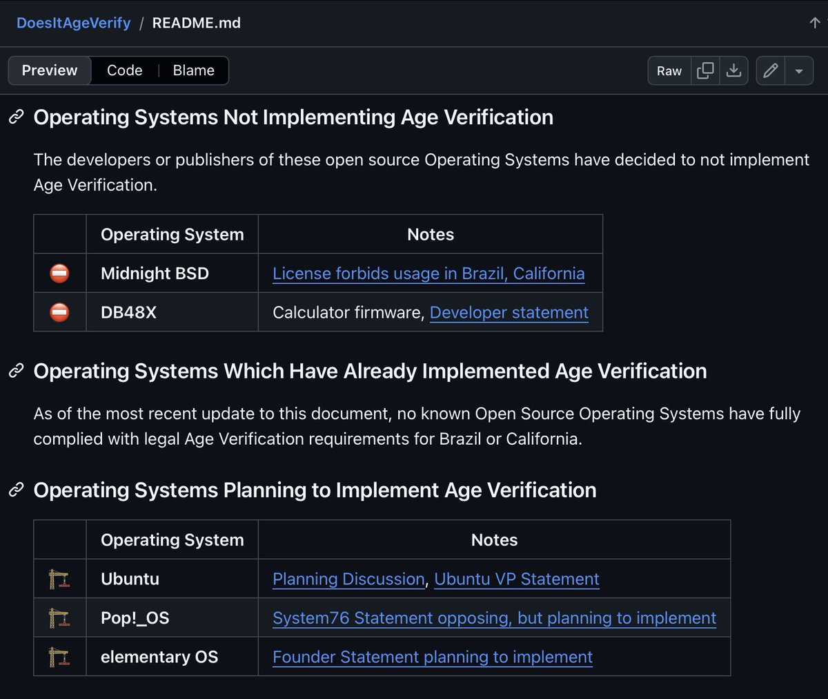
Task: Anchor link icon for Already Implemented heading
Action: [x=17, y=371]
